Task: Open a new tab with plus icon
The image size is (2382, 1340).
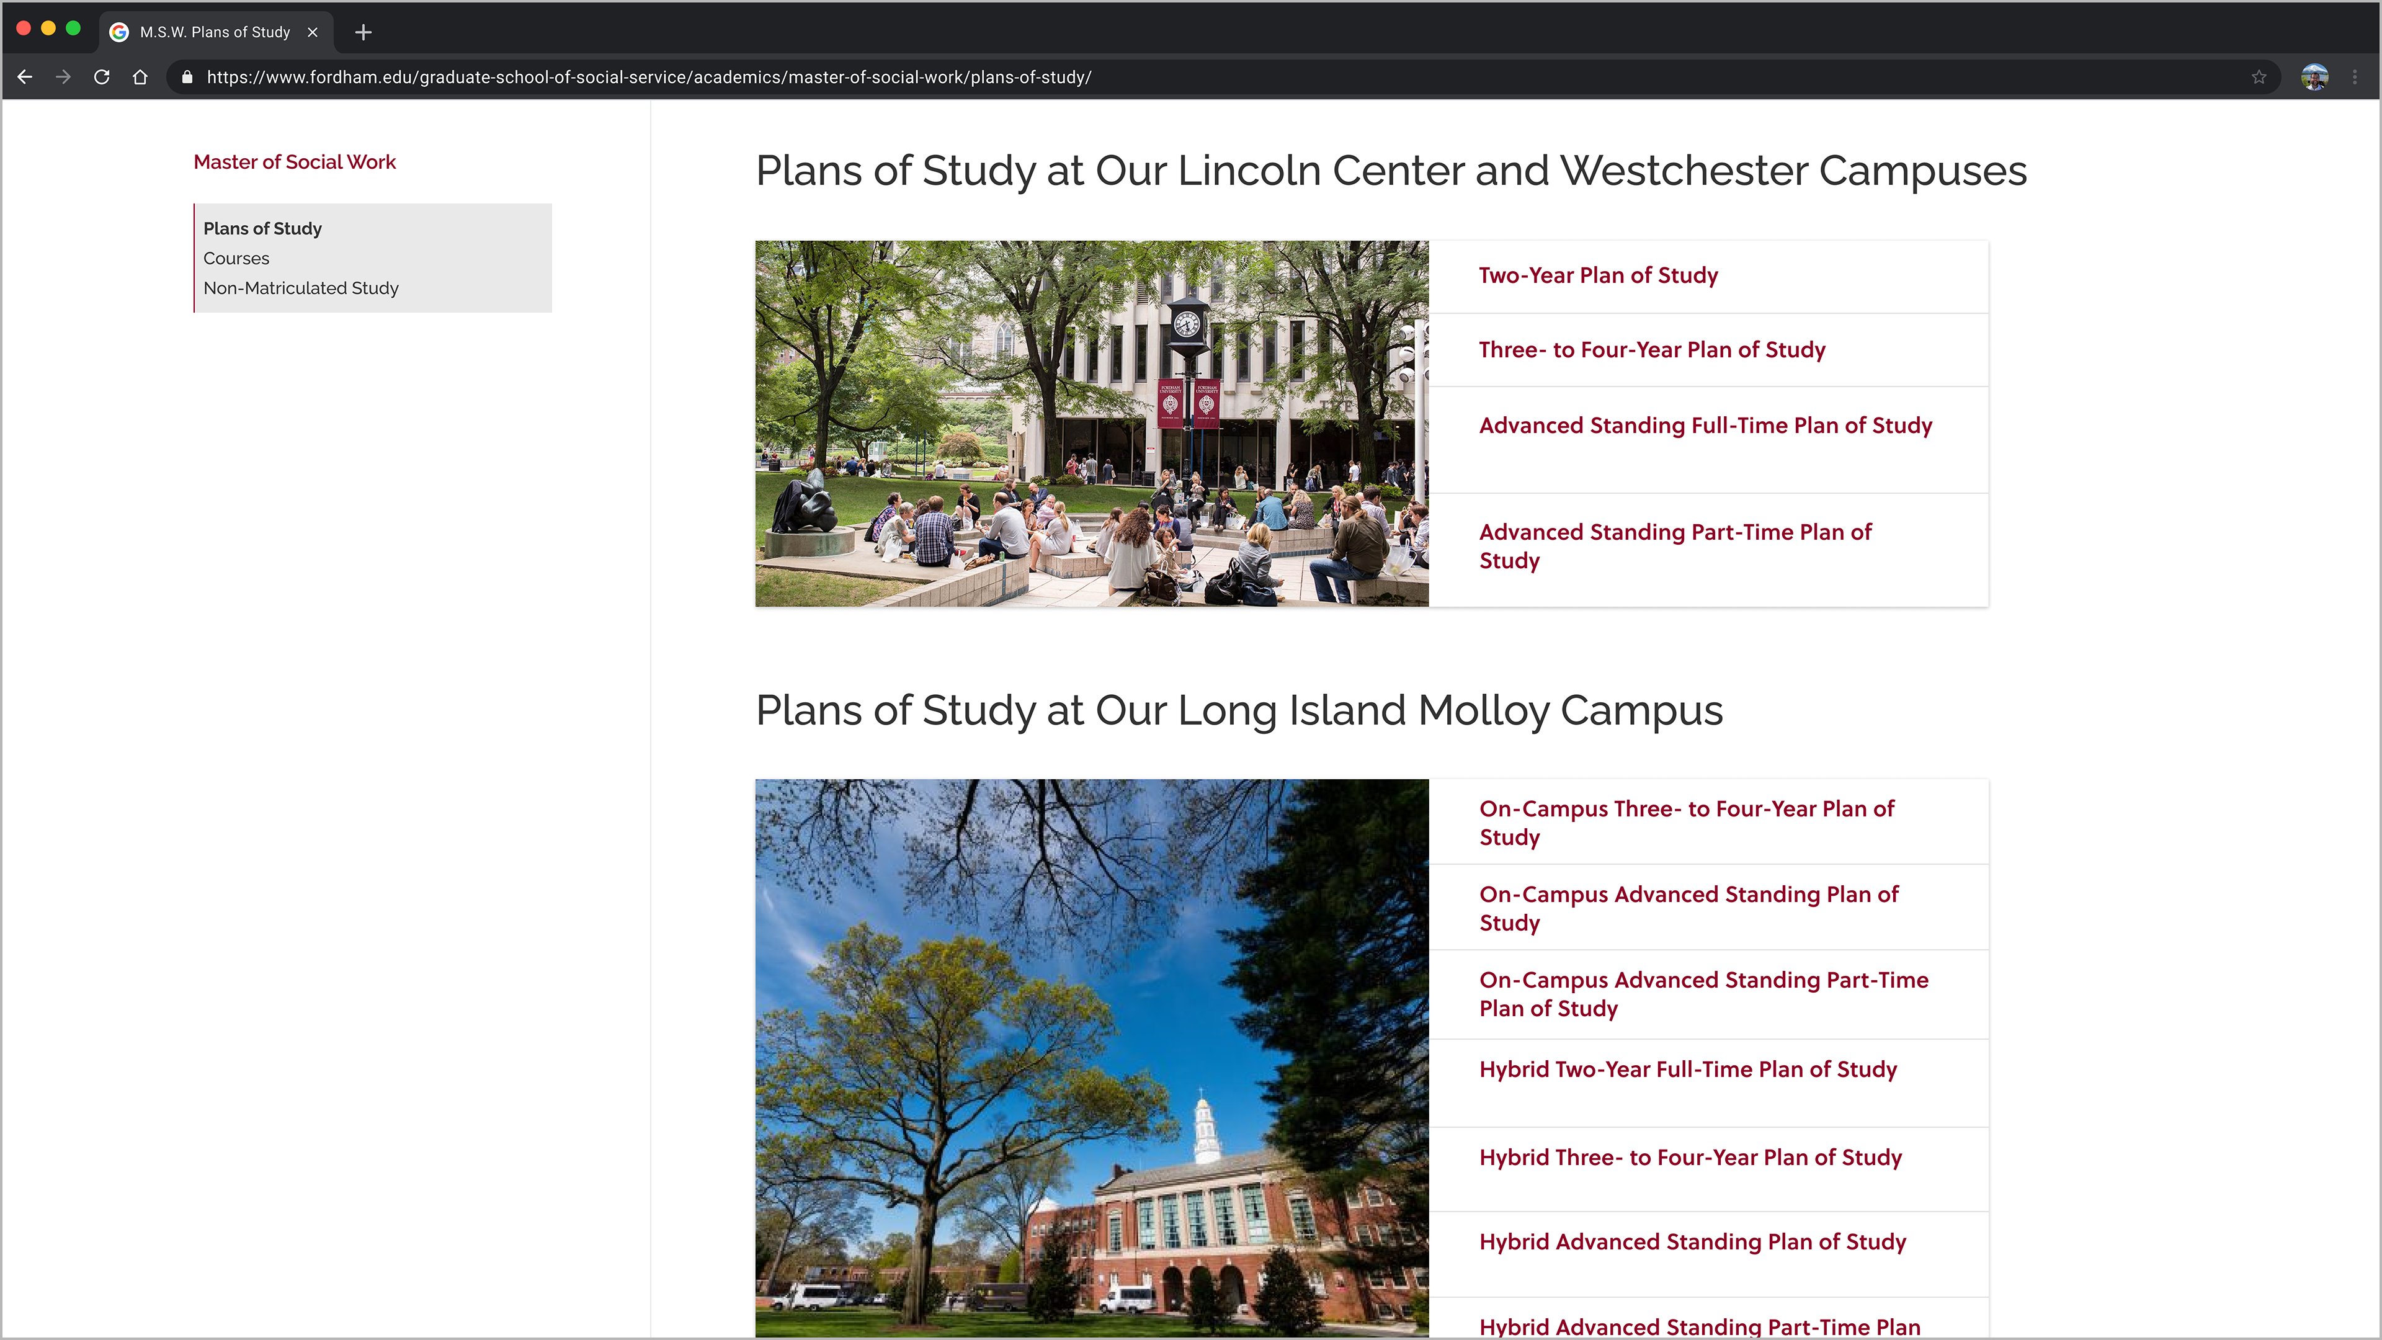Action: click(364, 32)
